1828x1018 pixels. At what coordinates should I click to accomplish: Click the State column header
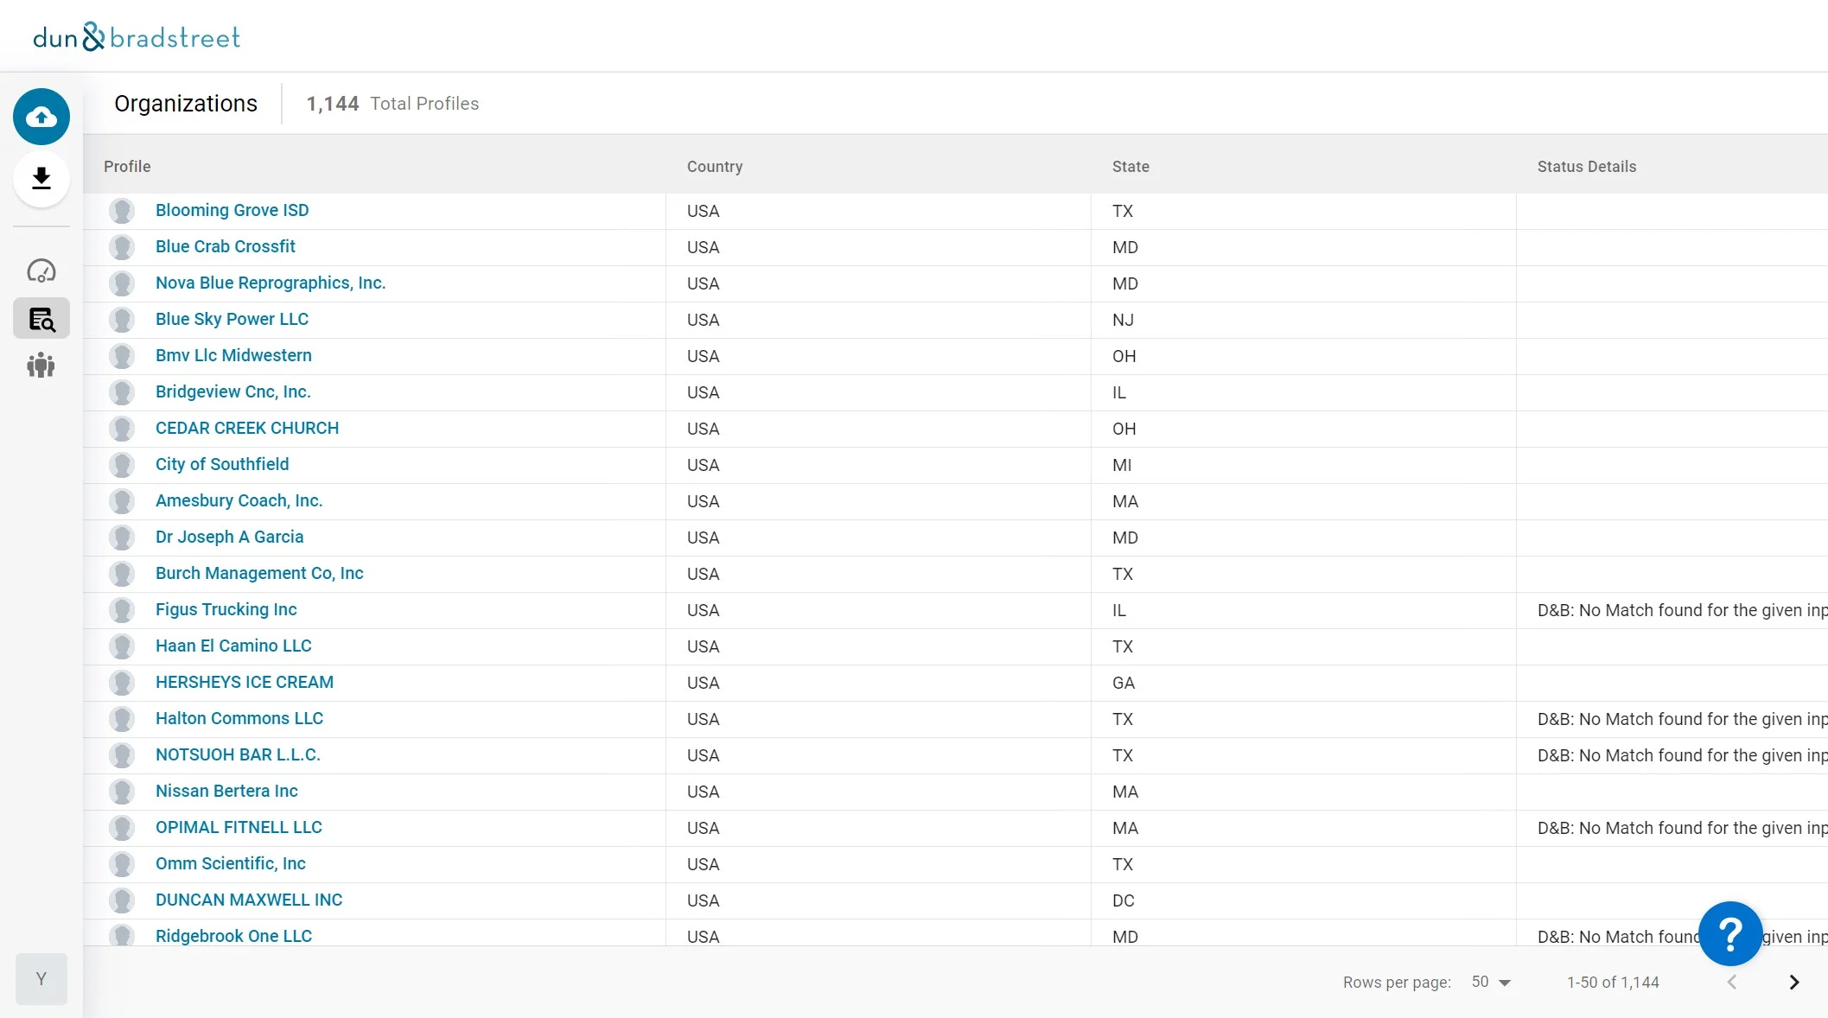pos(1131,167)
